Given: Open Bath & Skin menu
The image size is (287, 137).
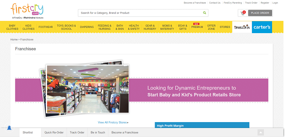Looking at the screenshot, I should tap(120, 27).
